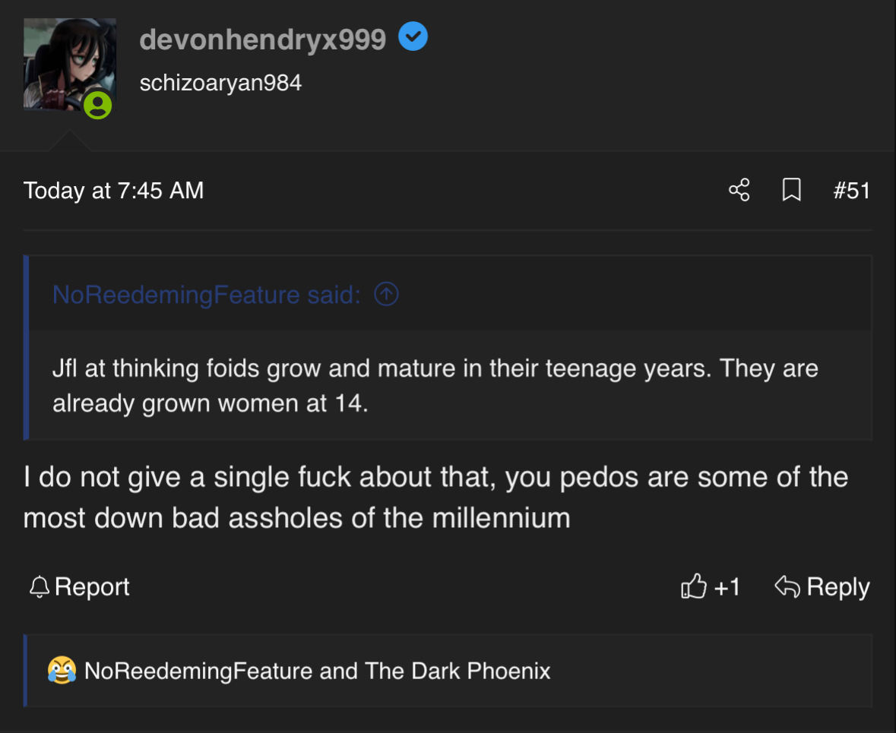Click 'NoReedemingFeature said:' quote header
The width and height of the screenshot is (896, 733).
point(206,294)
